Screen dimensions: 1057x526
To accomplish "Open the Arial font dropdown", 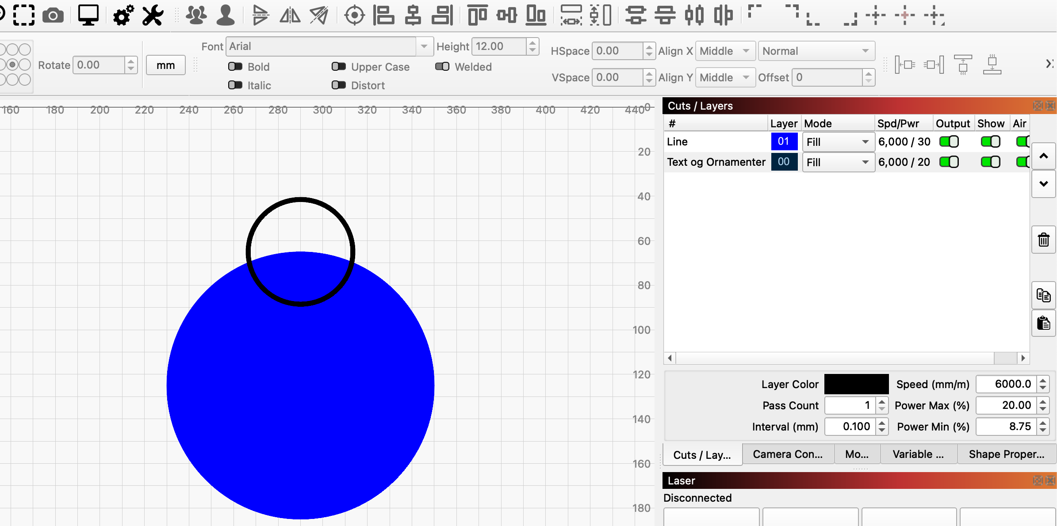I will pos(424,46).
